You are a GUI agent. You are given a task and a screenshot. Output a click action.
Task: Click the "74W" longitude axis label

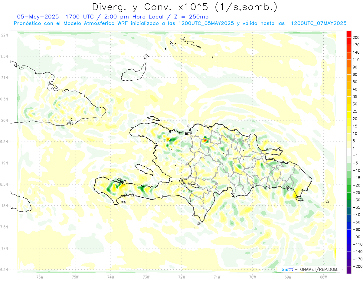110,277
